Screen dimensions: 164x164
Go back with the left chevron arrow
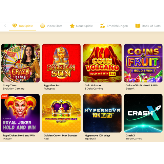pyautogui.click(x=5, y=26)
